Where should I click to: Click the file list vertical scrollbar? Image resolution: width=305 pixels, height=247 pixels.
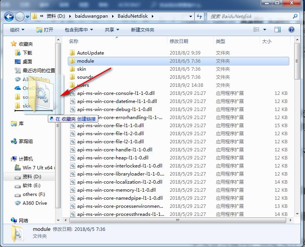coord(297,134)
